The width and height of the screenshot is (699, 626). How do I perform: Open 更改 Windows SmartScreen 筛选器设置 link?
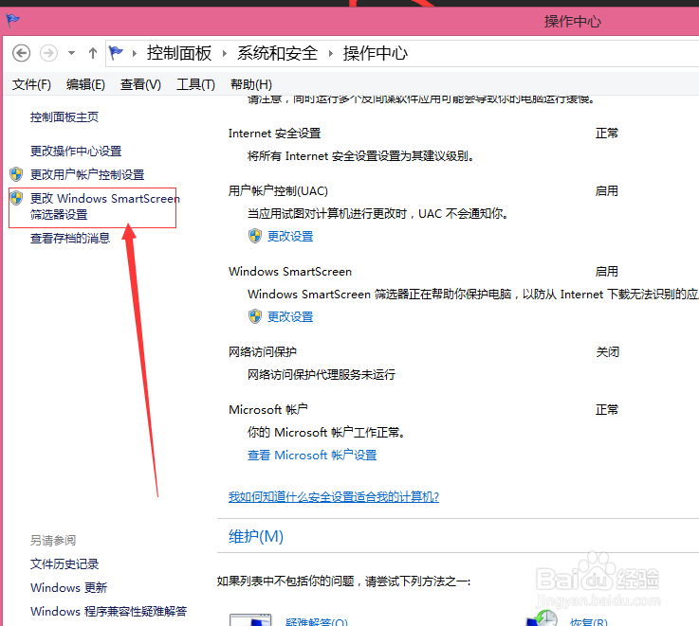(104, 206)
